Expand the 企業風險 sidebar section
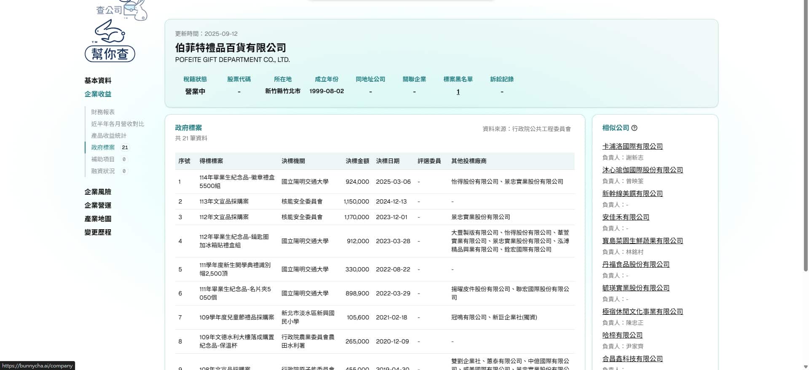The image size is (809, 370). point(98,192)
